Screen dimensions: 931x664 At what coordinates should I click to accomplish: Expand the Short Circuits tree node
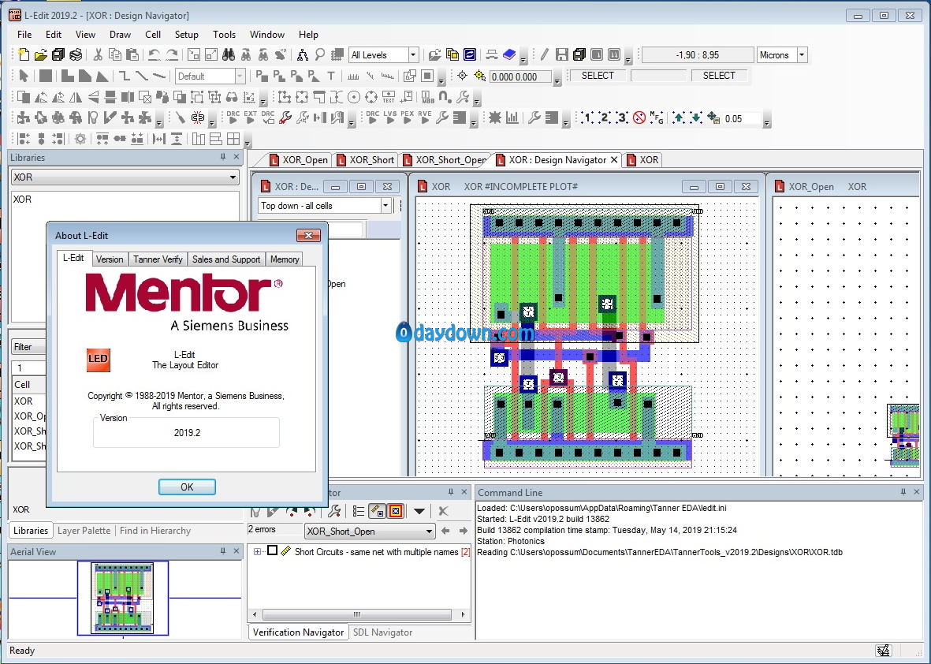[x=257, y=552]
